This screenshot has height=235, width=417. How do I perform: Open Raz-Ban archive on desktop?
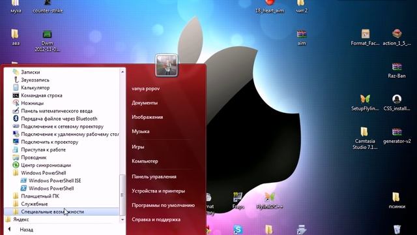(397, 70)
